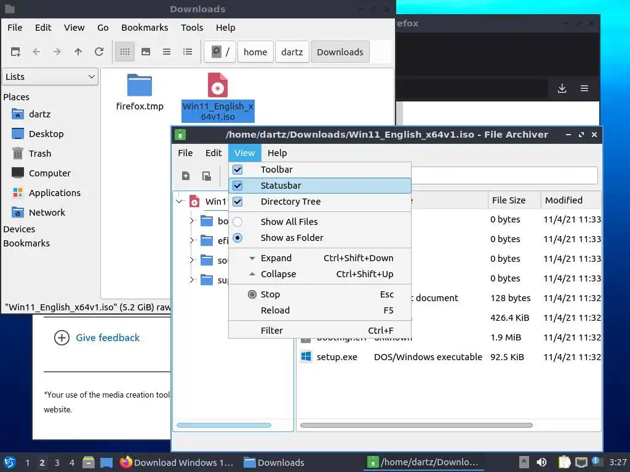Click directory tree horizontal scrollbar
630x472 pixels.
[224, 425]
